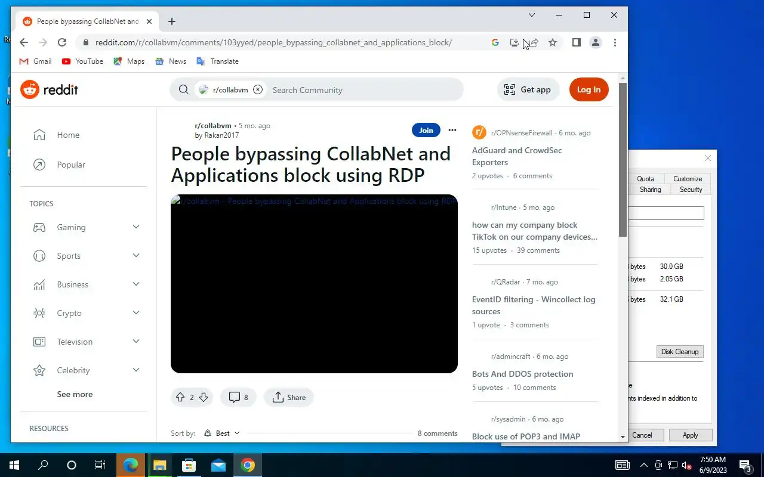Image resolution: width=764 pixels, height=477 pixels.
Task: Open Windows taskbar search
Action: 43,465
